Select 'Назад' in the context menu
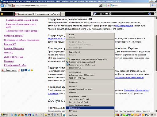157x117 pixels. point(90,35)
